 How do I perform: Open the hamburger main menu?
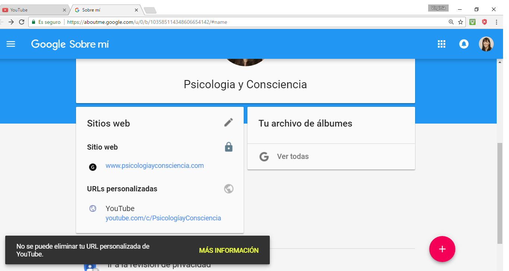click(x=11, y=44)
